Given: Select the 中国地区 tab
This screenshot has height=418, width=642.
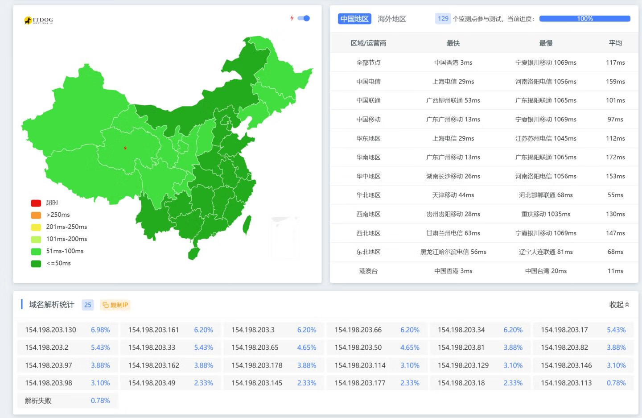Looking at the screenshot, I should pyautogui.click(x=354, y=19).
